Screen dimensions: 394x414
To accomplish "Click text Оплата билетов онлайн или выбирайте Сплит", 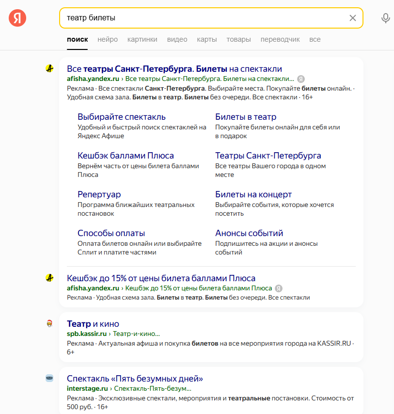I will 140,248.
